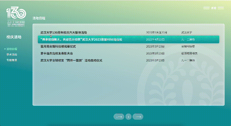Click the 校庆活动 sidebar heading
Screen dimensions: 231x126
pyautogui.click(x=14, y=37)
